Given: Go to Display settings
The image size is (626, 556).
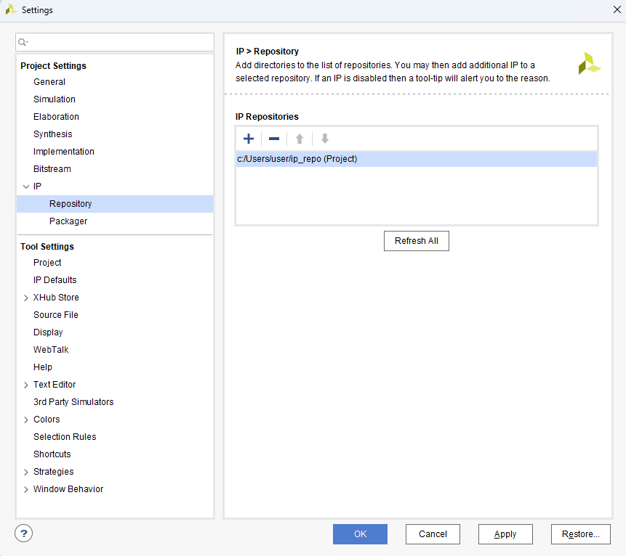Looking at the screenshot, I should click(48, 332).
